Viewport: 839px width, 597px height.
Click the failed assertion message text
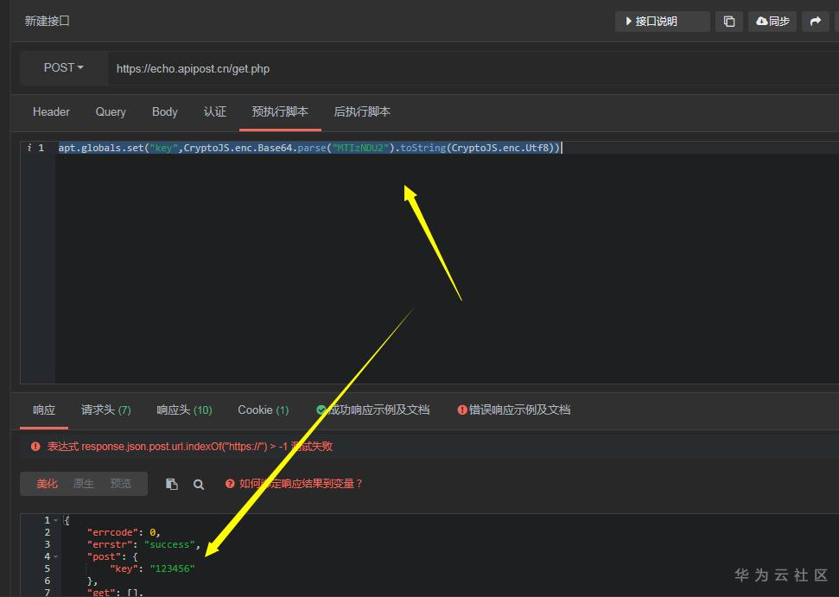point(190,446)
